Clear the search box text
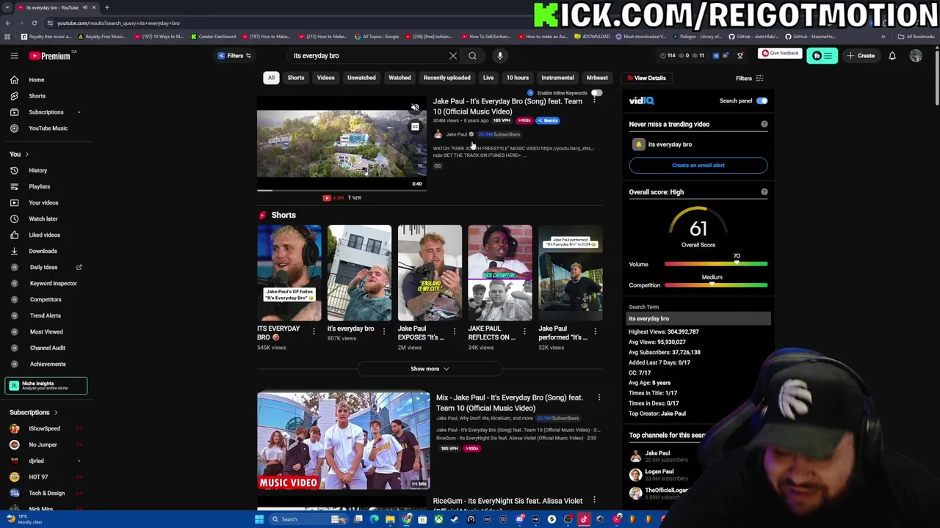Image resolution: width=940 pixels, height=528 pixels. [x=453, y=56]
